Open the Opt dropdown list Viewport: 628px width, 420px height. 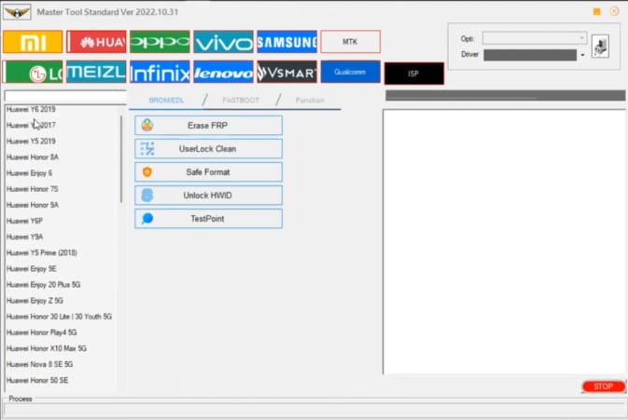(x=535, y=38)
